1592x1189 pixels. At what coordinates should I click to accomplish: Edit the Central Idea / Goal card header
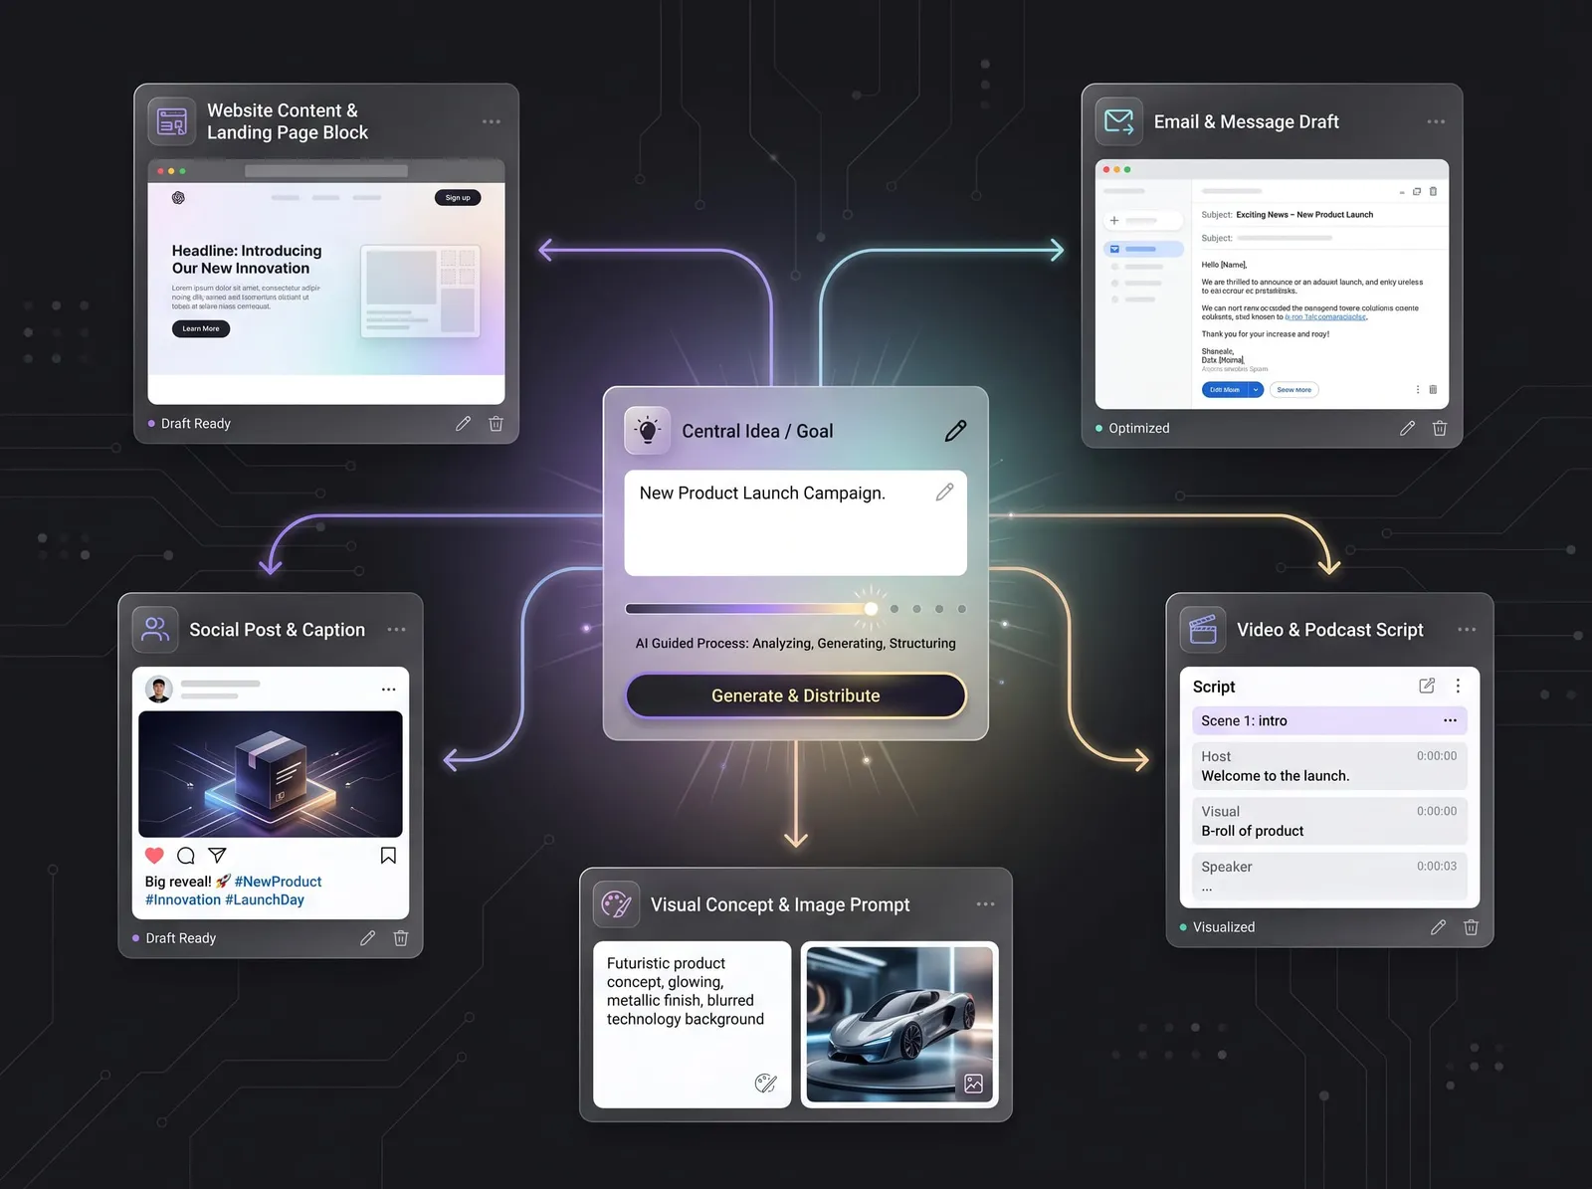tap(955, 431)
